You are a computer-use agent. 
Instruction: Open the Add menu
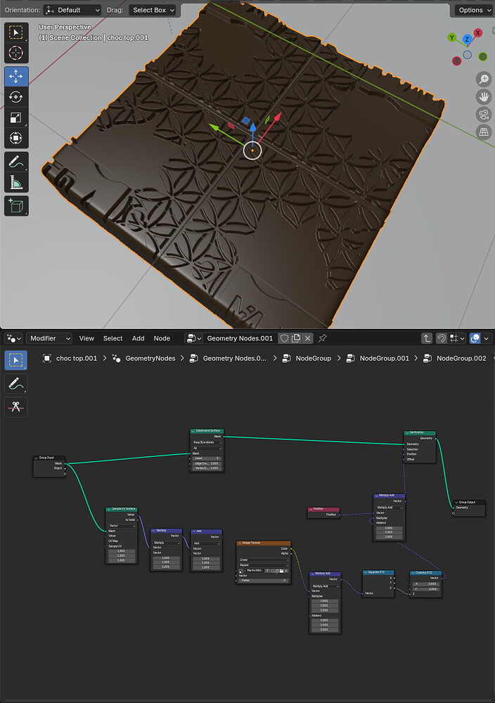coord(138,339)
